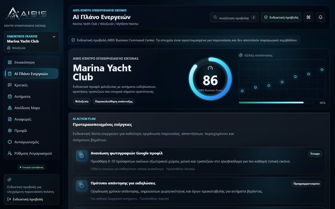
Task: Click the user icon beside Ρύθμιση Λογαριασμού
Action: click(10, 153)
